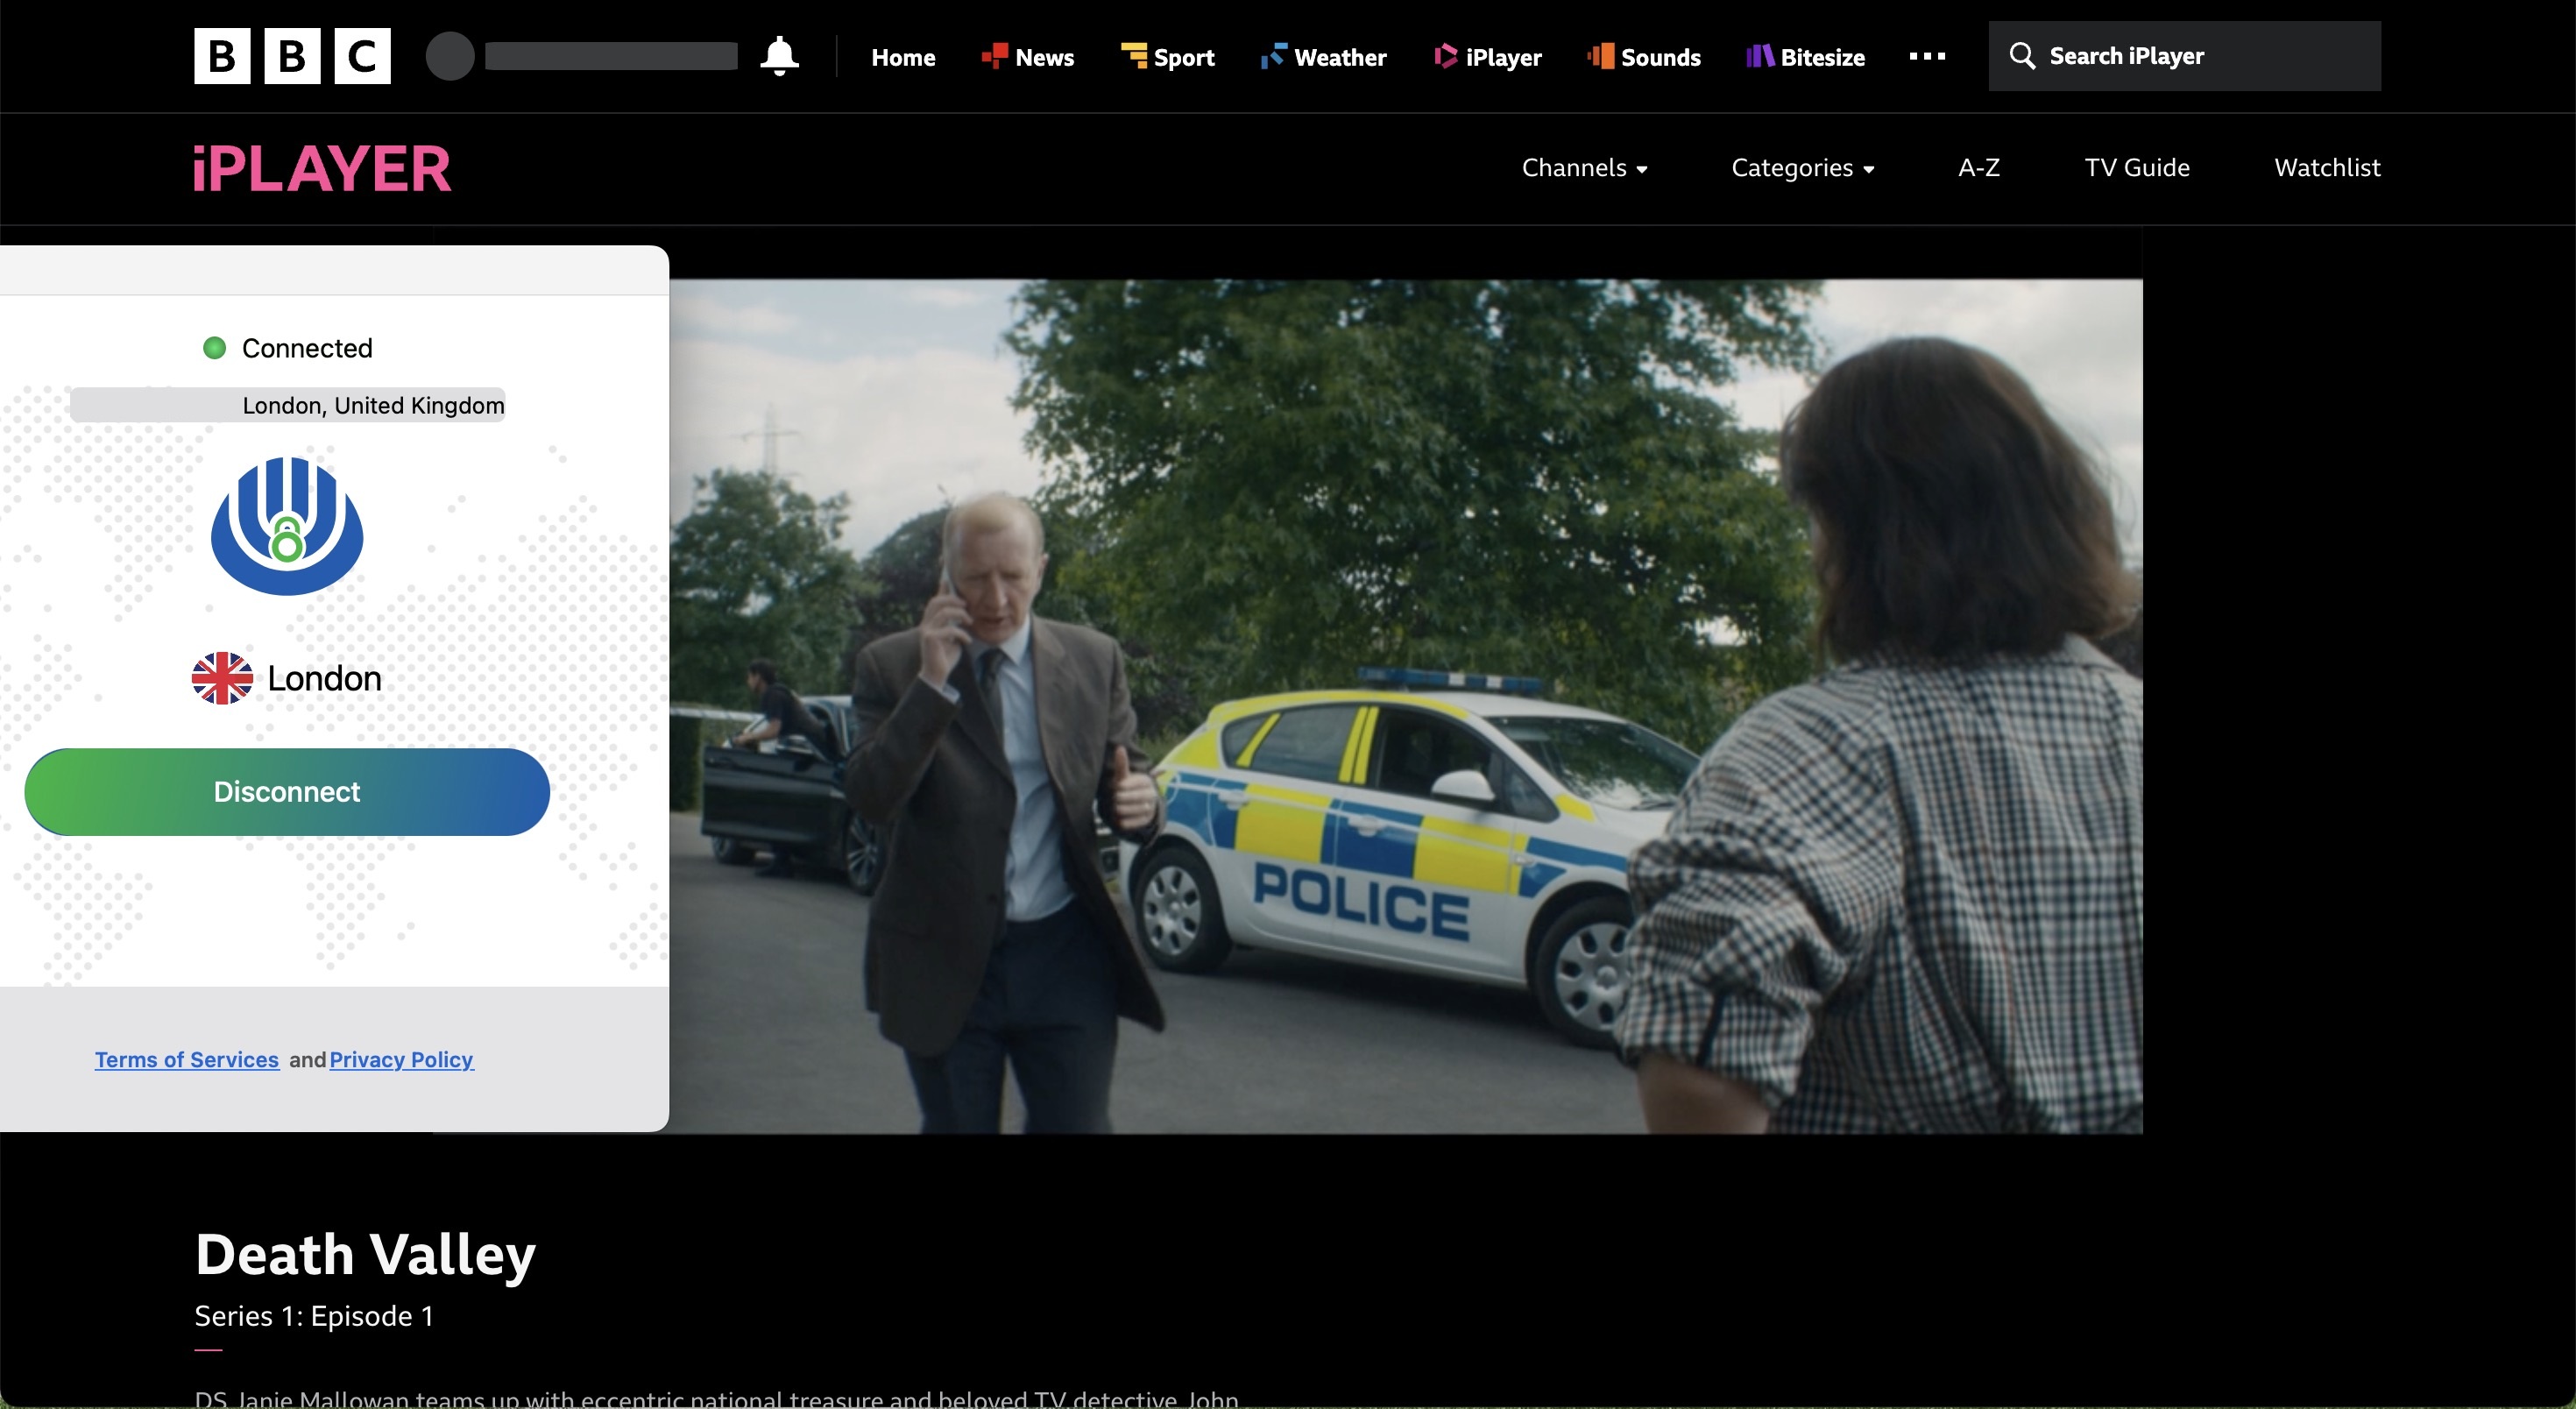
Task: Expand the Categories dropdown
Action: 1802,168
